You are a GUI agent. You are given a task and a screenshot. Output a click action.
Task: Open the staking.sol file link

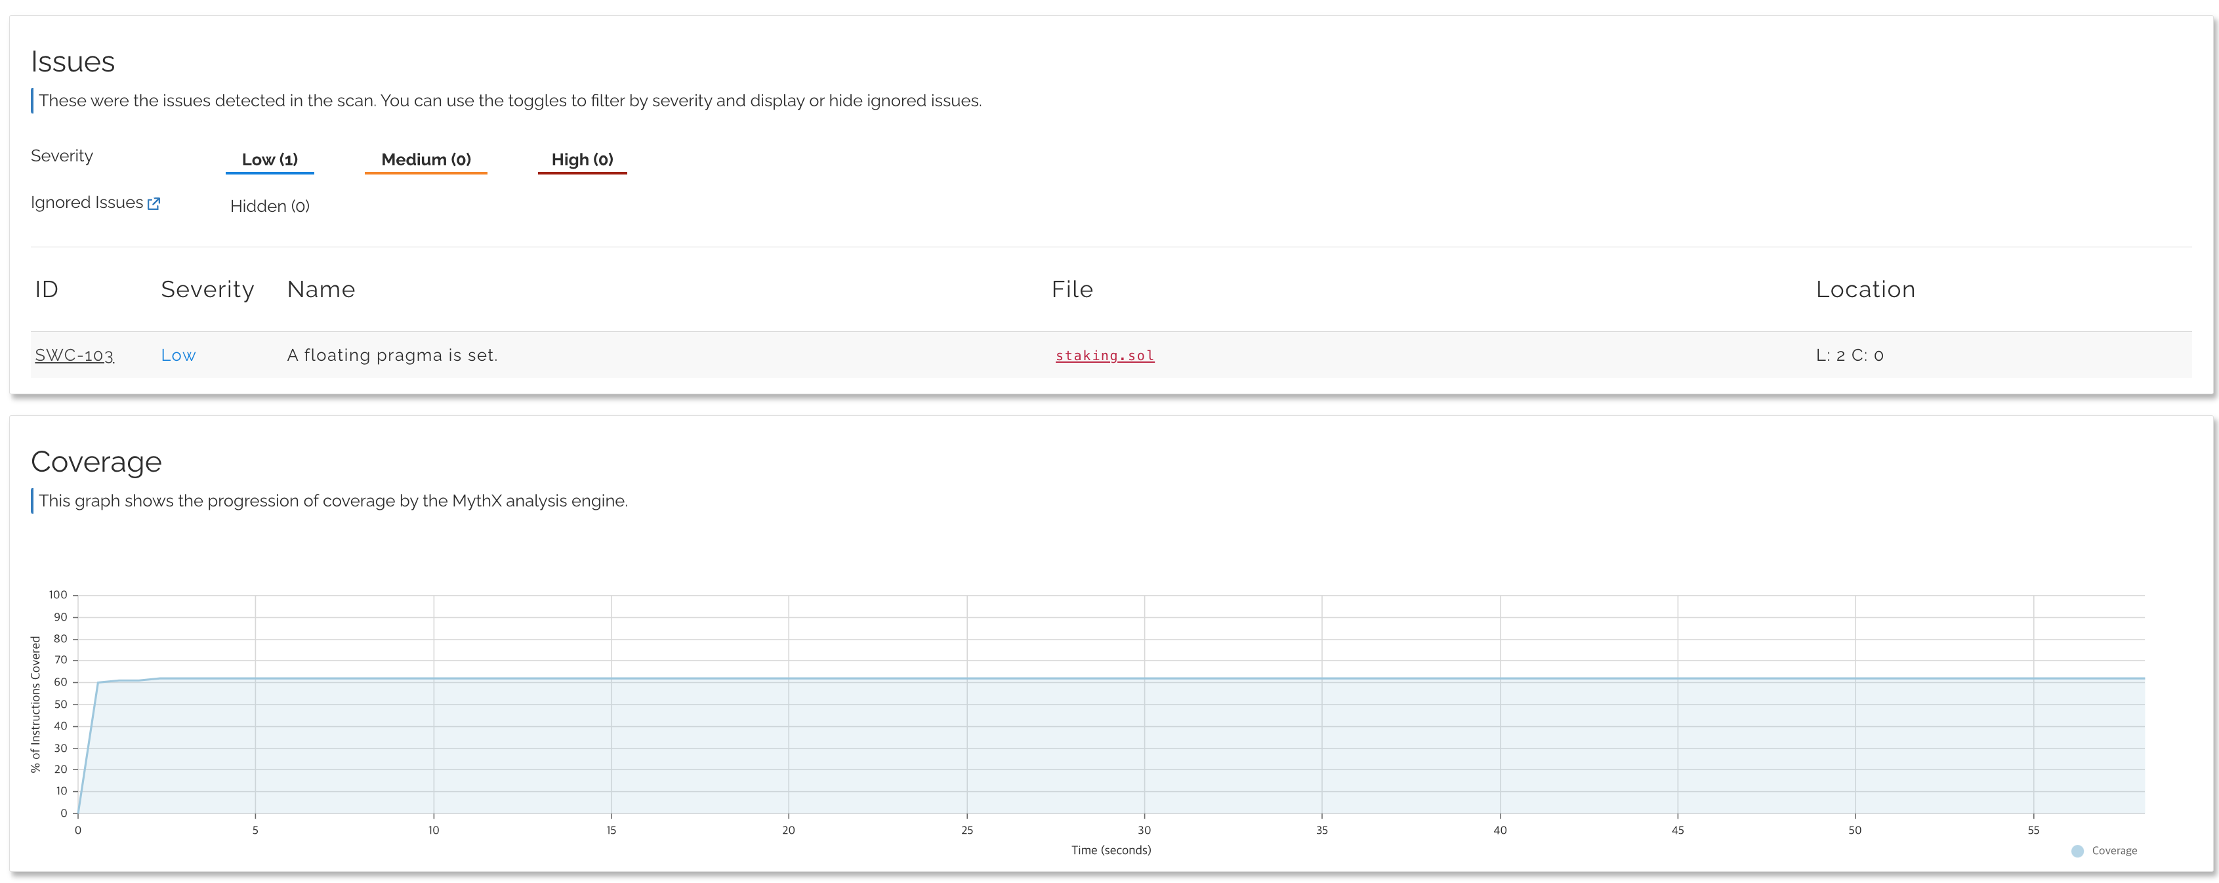pyautogui.click(x=1104, y=355)
